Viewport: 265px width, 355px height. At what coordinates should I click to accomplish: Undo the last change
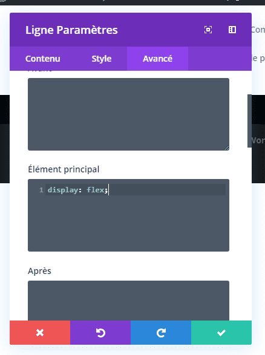tap(100, 333)
